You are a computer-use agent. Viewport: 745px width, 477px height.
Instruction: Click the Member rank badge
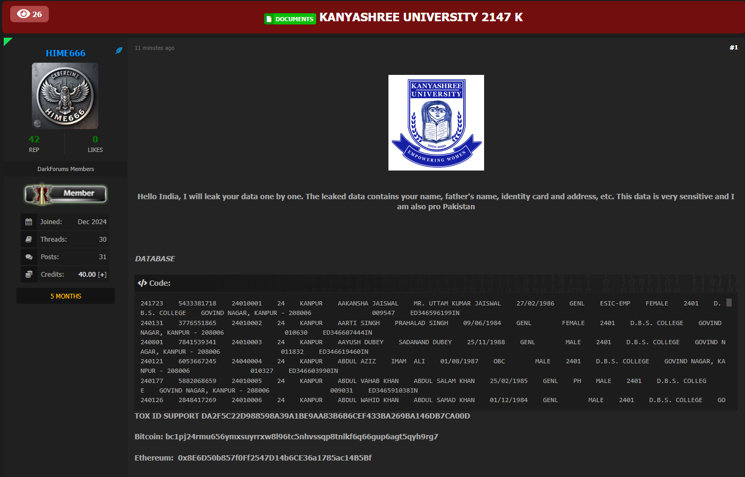click(65, 194)
